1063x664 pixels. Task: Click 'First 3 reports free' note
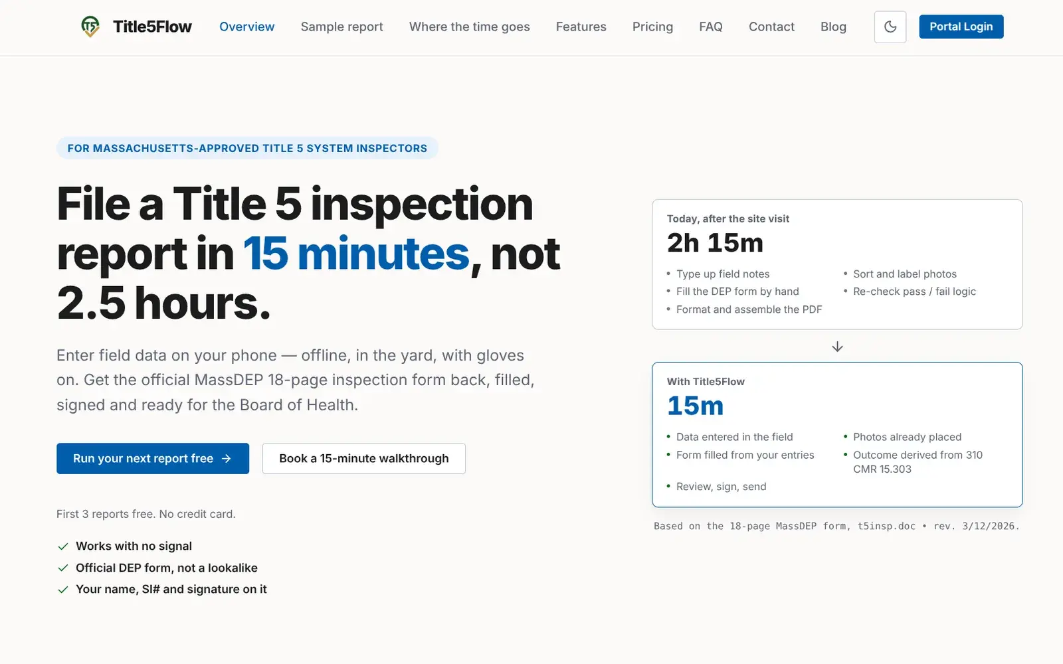click(x=145, y=514)
